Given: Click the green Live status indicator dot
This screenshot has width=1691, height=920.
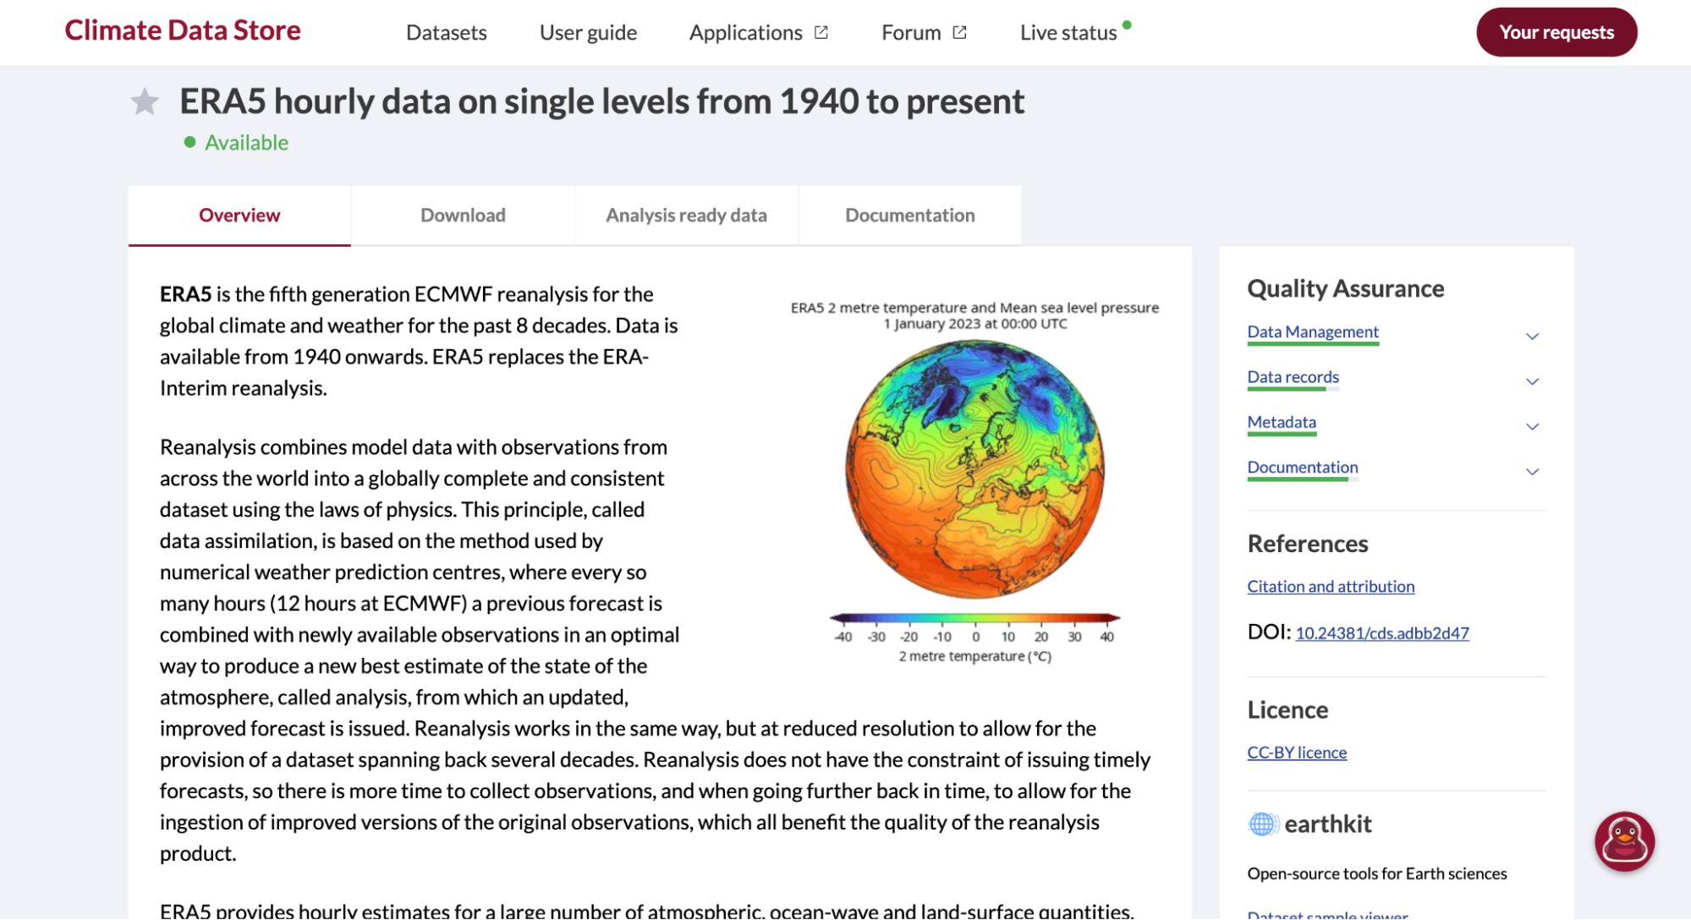Looking at the screenshot, I should pos(1127,25).
